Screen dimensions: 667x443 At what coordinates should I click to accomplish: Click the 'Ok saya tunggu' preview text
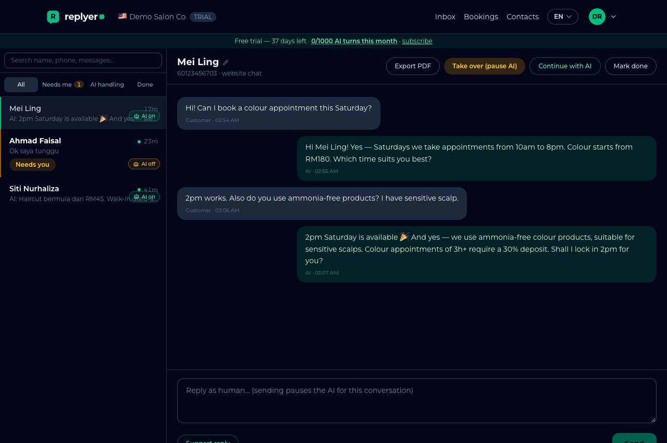pyautogui.click(x=34, y=151)
